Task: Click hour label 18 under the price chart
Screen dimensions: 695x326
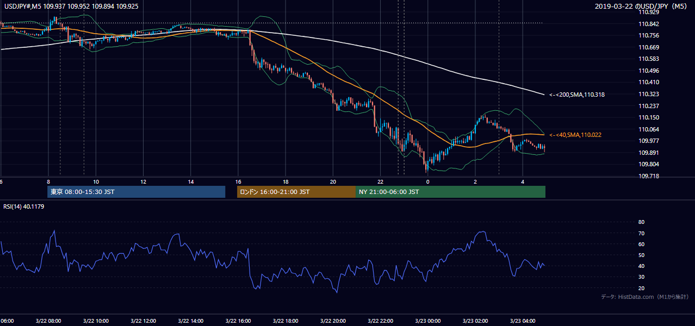Action: click(x=286, y=181)
